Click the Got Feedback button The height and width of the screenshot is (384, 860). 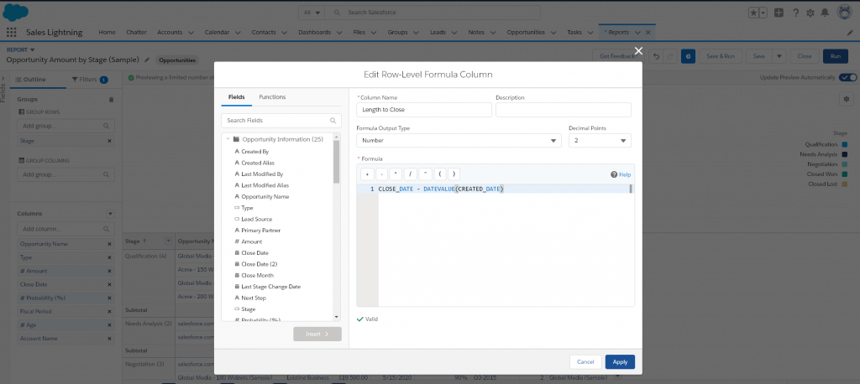click(x=617, y=56)
